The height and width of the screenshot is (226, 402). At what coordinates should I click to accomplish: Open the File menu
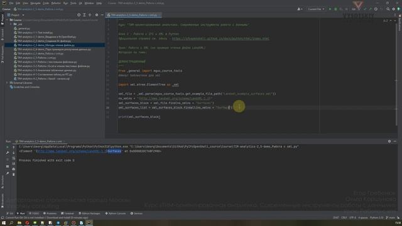point(11,3)
